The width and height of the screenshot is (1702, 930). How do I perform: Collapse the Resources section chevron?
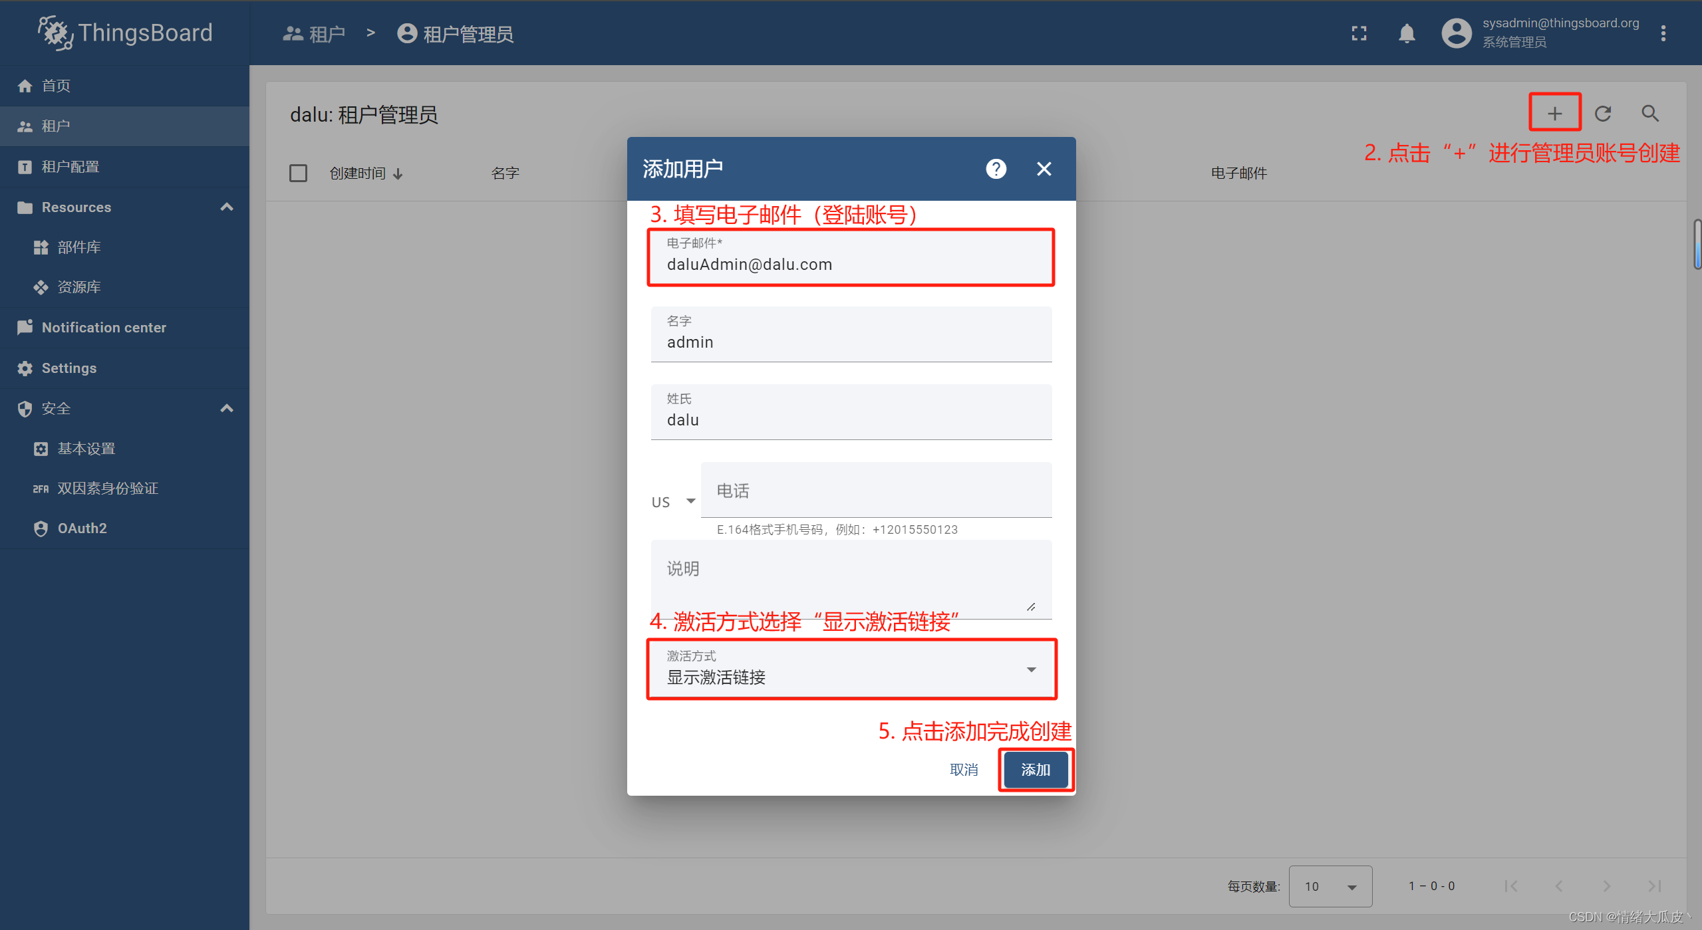[x=227, y=207]
